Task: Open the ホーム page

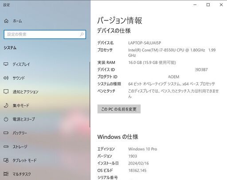Action: (17, 21)
